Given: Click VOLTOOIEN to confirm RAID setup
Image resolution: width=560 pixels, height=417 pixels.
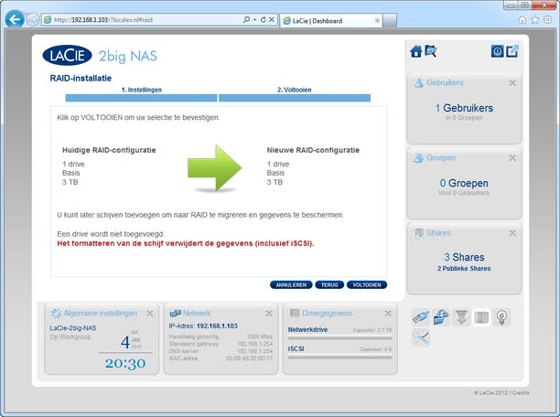Looking at the screenshot, I should [367, 285].
